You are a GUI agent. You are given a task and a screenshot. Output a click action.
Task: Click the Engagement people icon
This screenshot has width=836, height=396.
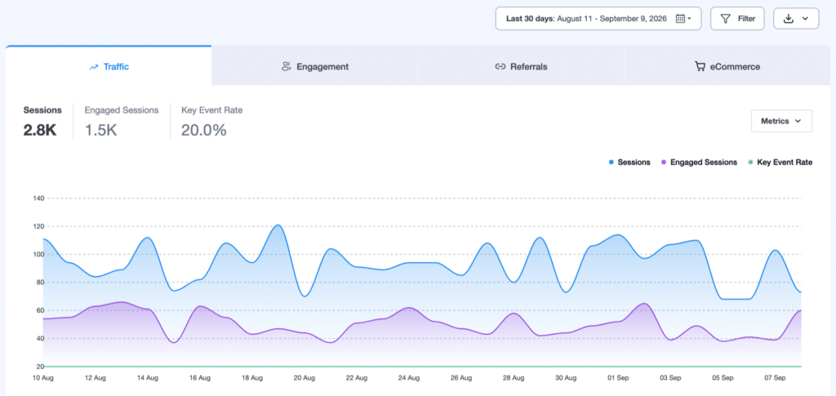coord(287,67)
